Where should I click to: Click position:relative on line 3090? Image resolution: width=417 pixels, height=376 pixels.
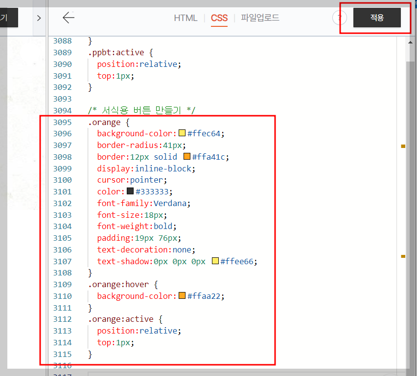click(139, 64)
